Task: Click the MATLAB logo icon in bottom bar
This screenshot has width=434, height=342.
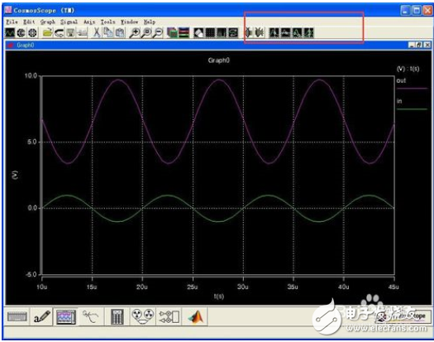Action: (196, 317)
